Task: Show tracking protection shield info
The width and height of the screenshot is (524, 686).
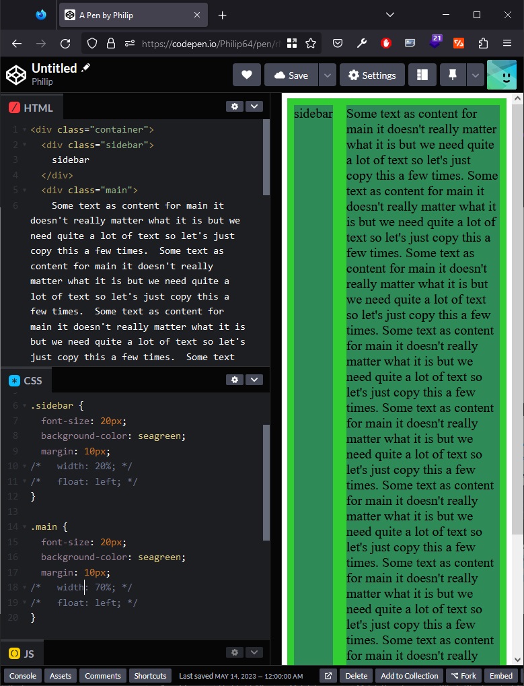Action: [91, 43]
